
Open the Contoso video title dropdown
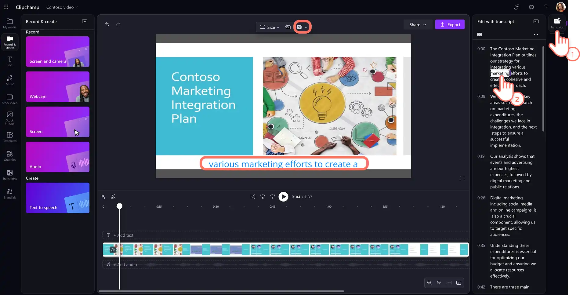pyautogui.click(x=62, y=7)
